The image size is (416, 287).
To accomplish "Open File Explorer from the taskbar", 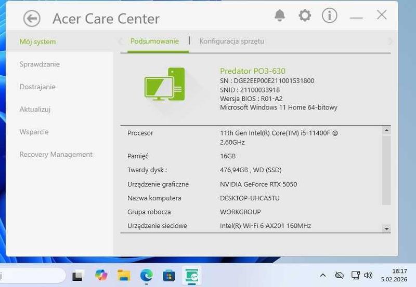I will coord(124,276).
